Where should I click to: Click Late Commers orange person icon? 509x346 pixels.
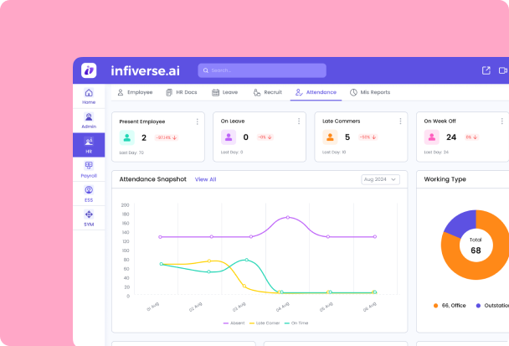[x=330, y=137]
